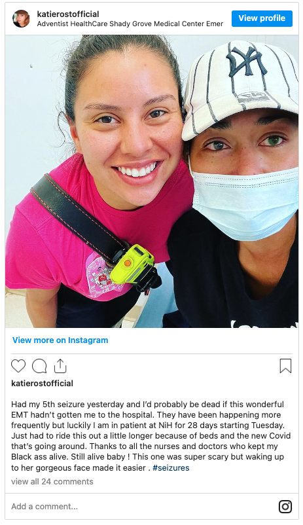Viewport: 303px width, 525px height.
Task: Open comments via the speech bubble icon
Action: point(39,366)
